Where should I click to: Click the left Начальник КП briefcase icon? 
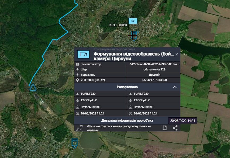77,107
